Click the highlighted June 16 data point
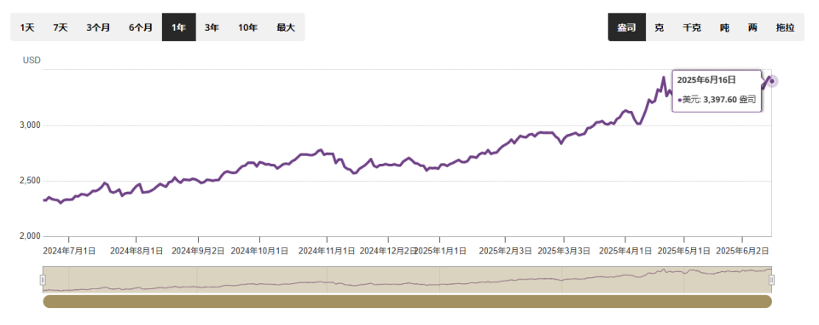Screen dimensions: 819x325 (x=772, y=81)
